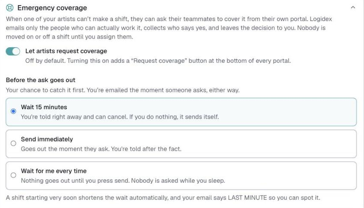The height and width of the screenshot is (208, 364).
Task: Collapse the Emergency coverage section chevron
Action: (353, 7)
